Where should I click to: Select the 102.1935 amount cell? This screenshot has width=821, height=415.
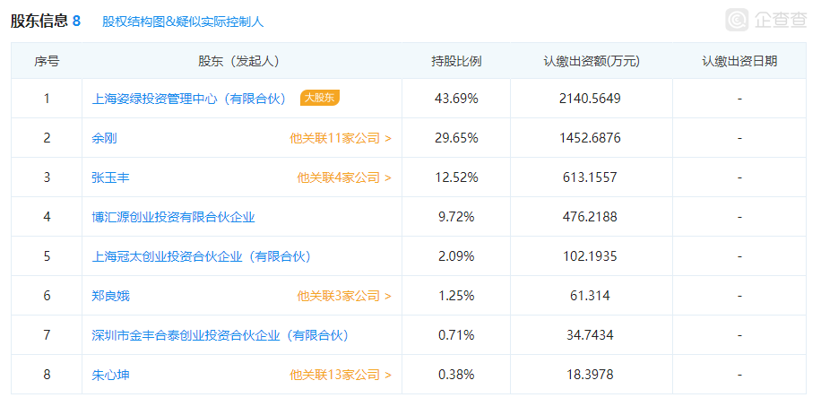click(x=592, y=256)
